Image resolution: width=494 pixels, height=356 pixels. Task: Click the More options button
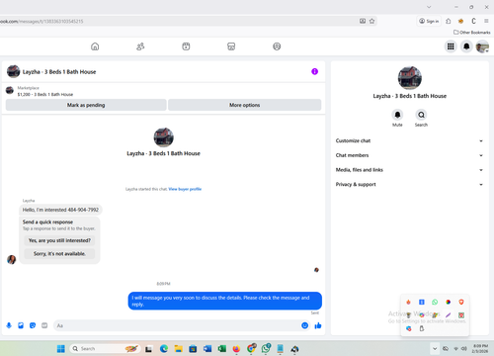(x=245, y=105)
